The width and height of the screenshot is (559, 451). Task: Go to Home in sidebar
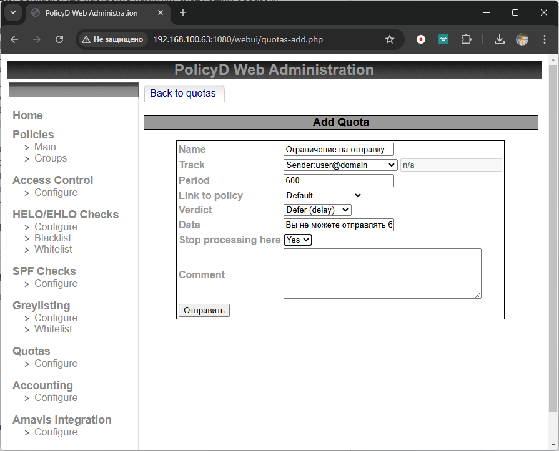tap(28, 115)
